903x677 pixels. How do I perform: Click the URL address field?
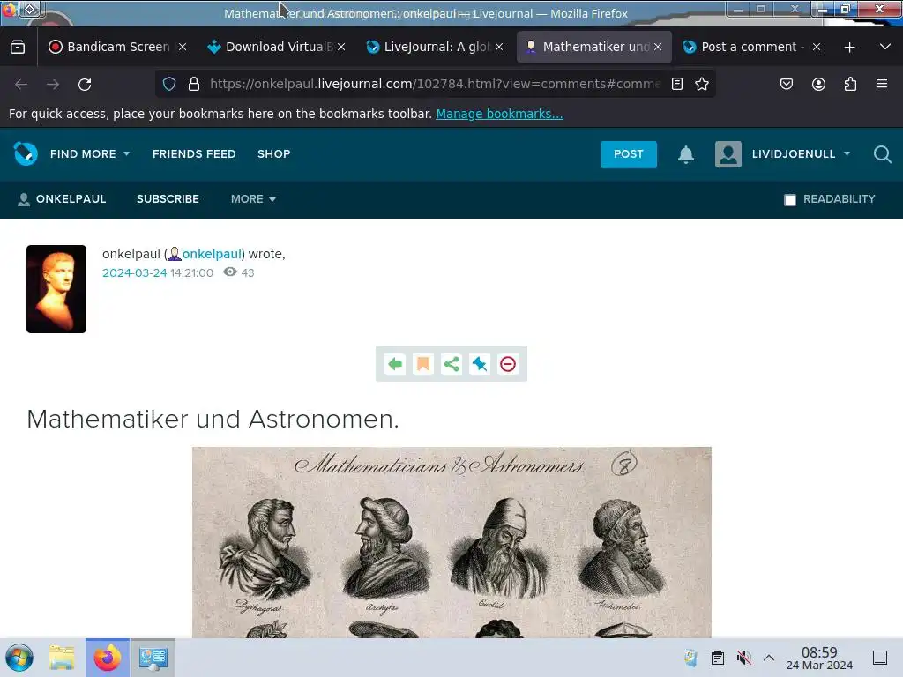point(435,84)
